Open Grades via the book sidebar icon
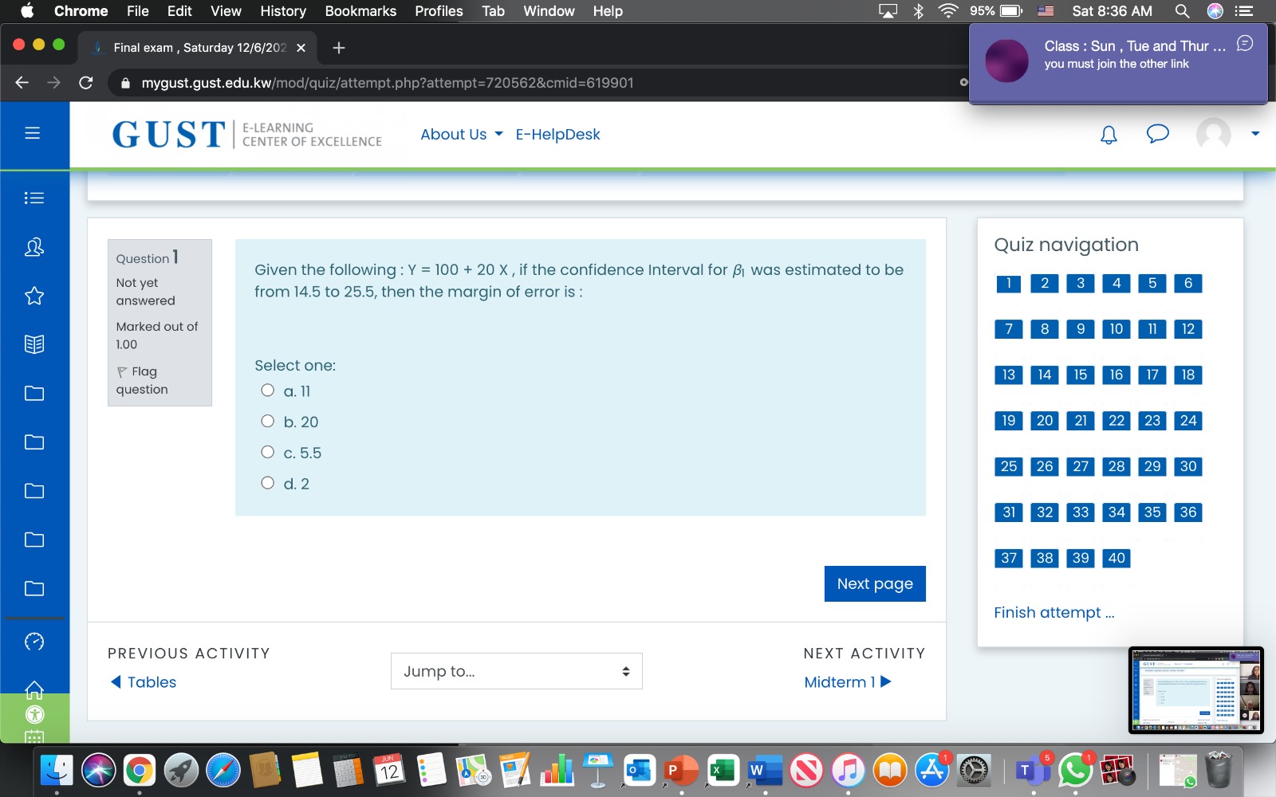Screen dimensions: 1276x797 (33, 344)
